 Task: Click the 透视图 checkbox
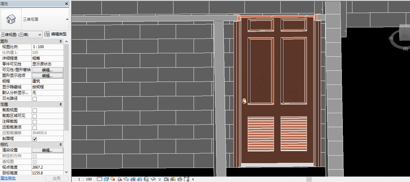coord(35,162)
